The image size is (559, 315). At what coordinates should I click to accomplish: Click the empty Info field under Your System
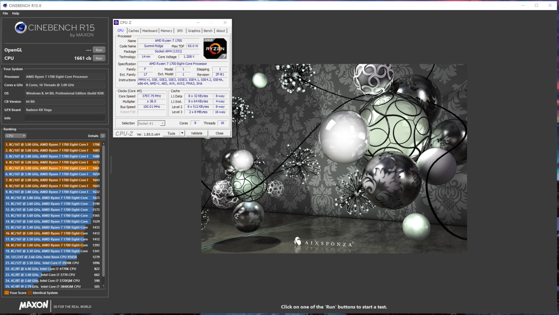click(65, 118)
